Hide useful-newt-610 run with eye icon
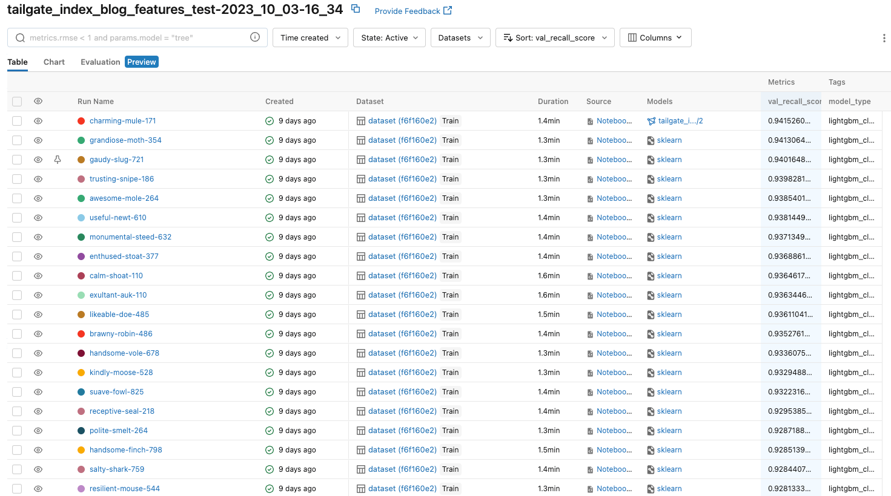 [38, 218]
